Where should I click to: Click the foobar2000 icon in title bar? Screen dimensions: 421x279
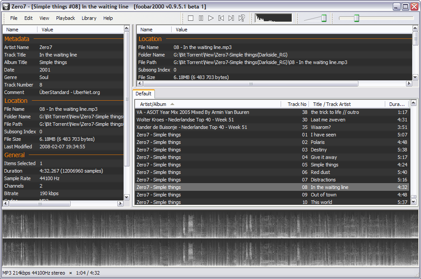(x=6, y=7)
